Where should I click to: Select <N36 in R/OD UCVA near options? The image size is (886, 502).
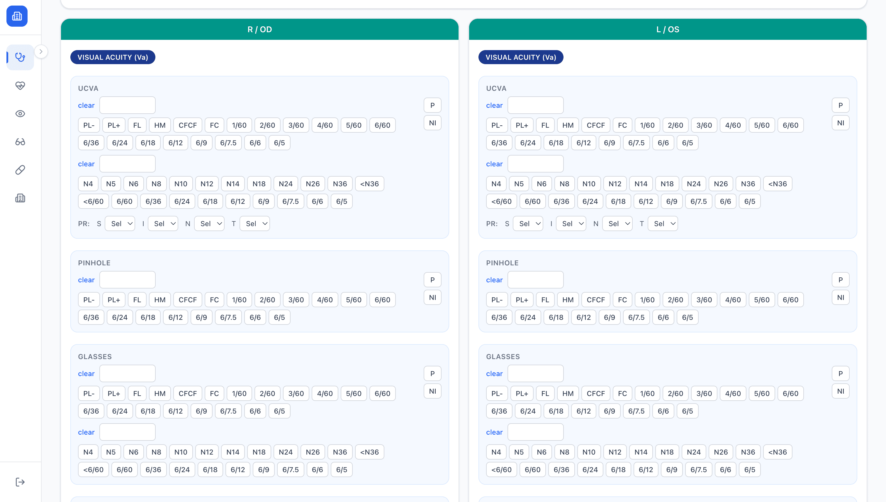point(369,184)
